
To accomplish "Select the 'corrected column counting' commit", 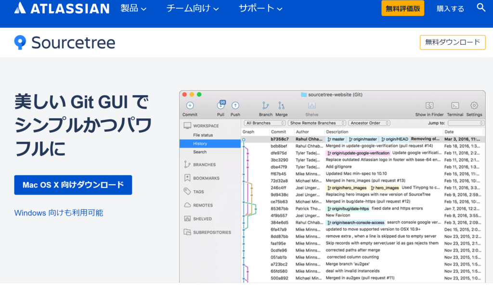I will click(x=363, y=257).
